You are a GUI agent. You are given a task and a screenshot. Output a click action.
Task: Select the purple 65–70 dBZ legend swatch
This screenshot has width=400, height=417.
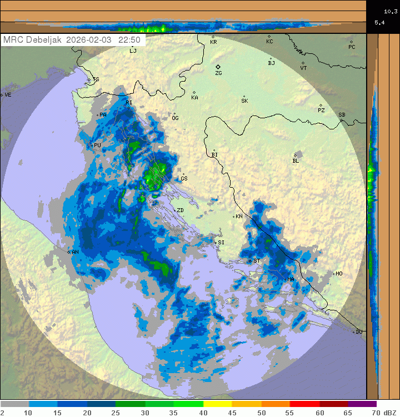tap(362, 404)
